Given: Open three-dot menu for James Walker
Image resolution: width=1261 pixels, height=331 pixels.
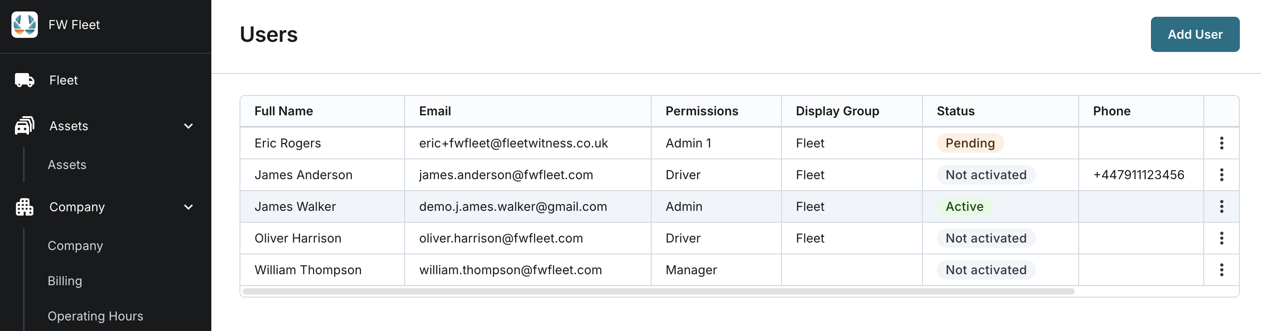Looking at the screenshot, I should pos(1221,206).
